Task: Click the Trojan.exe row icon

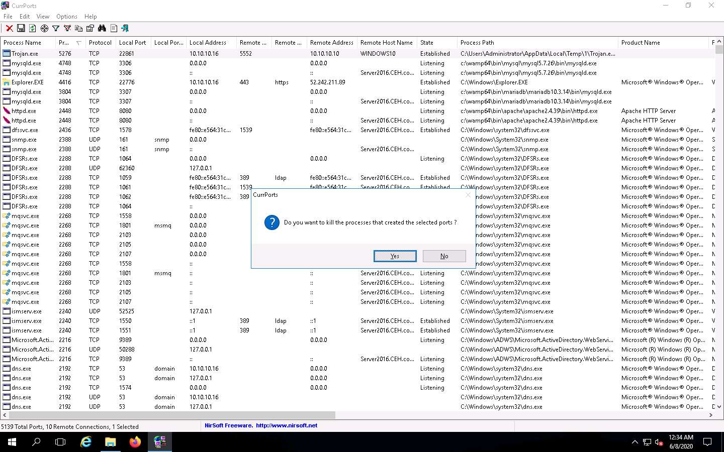Action: pos(7,53)
